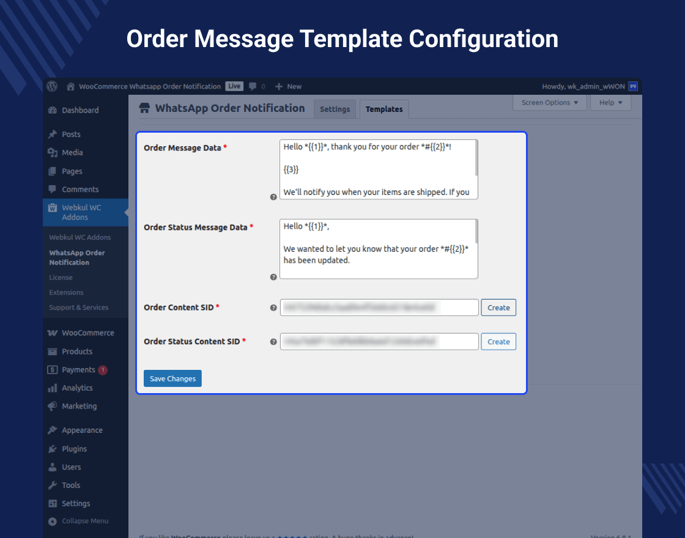Viewport: 685px width, 538px height.
Task: Click the Appearance paintbrush icon
Action: [x=53, y=430]
